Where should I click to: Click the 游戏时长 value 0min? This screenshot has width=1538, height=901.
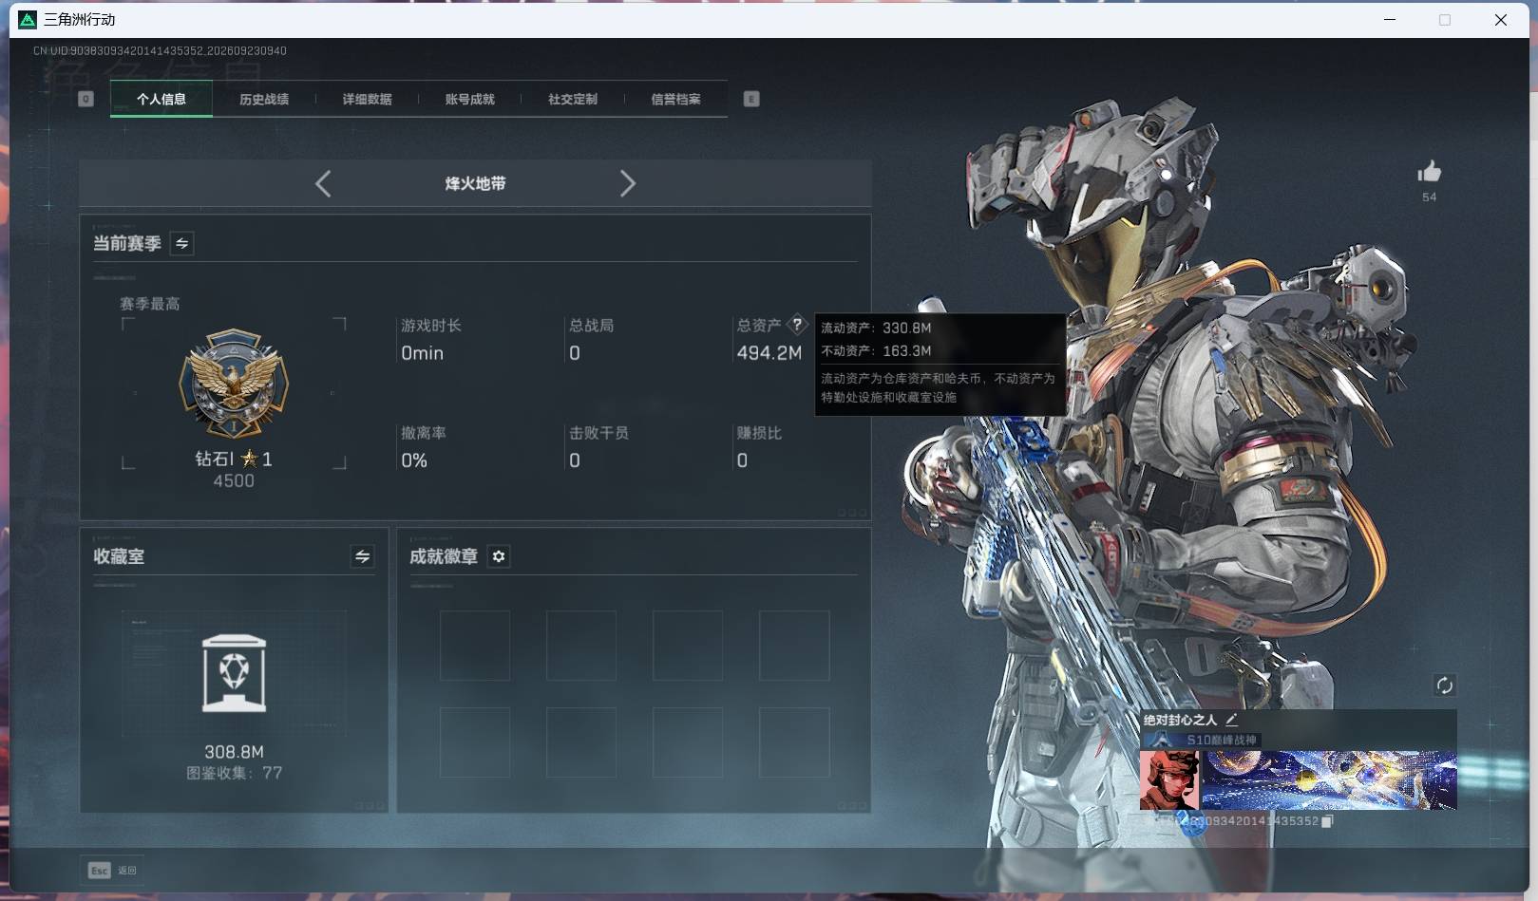coord(422,353)
